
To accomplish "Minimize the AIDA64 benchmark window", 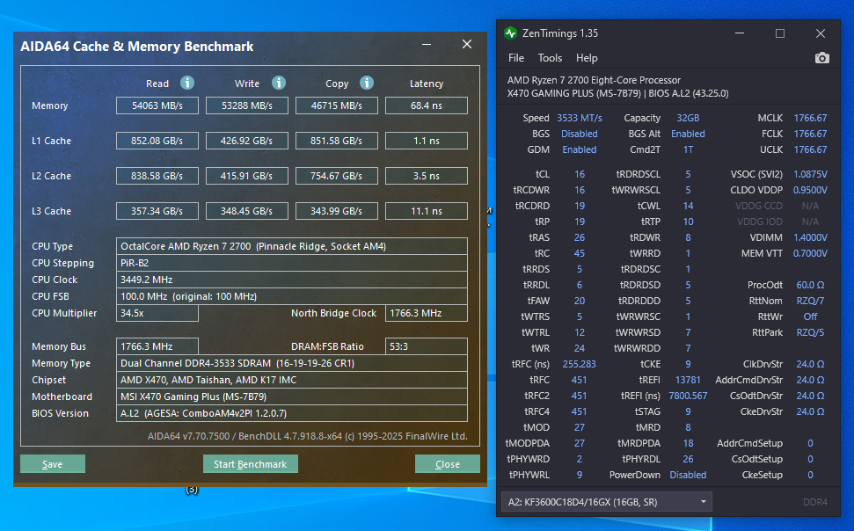I will 427,45.
